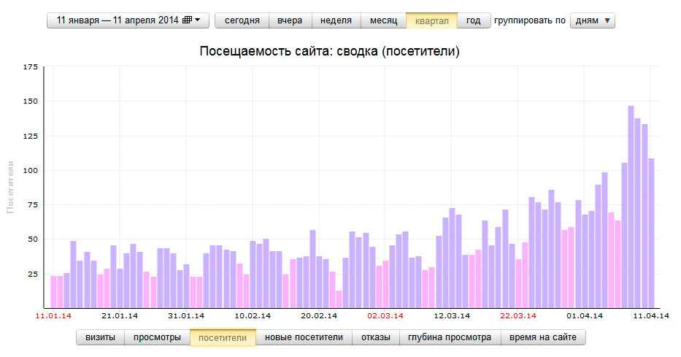681x357 pixels.
Task: Click the red 02.03.14 axis date label
Action: point(385,316)
